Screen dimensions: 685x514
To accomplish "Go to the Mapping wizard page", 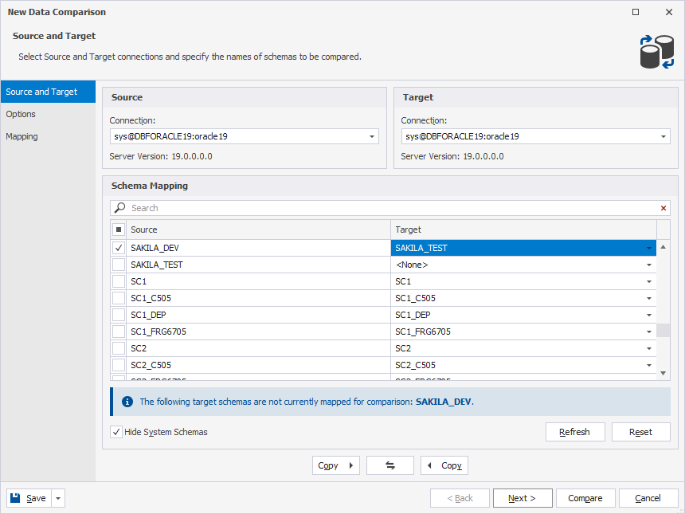I will tap(48, 136).
